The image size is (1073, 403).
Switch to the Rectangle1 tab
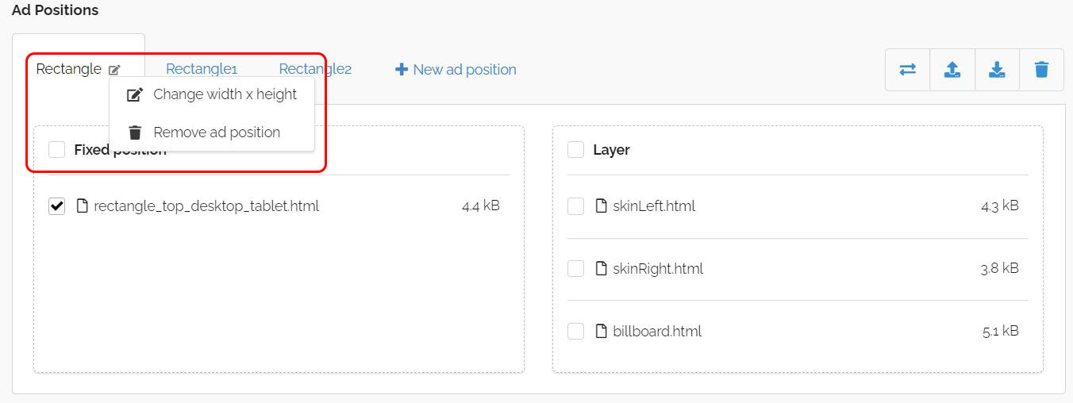click(x=202, y=70)
